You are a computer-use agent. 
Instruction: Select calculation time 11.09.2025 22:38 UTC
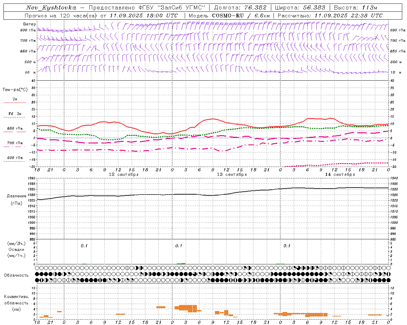348,16
